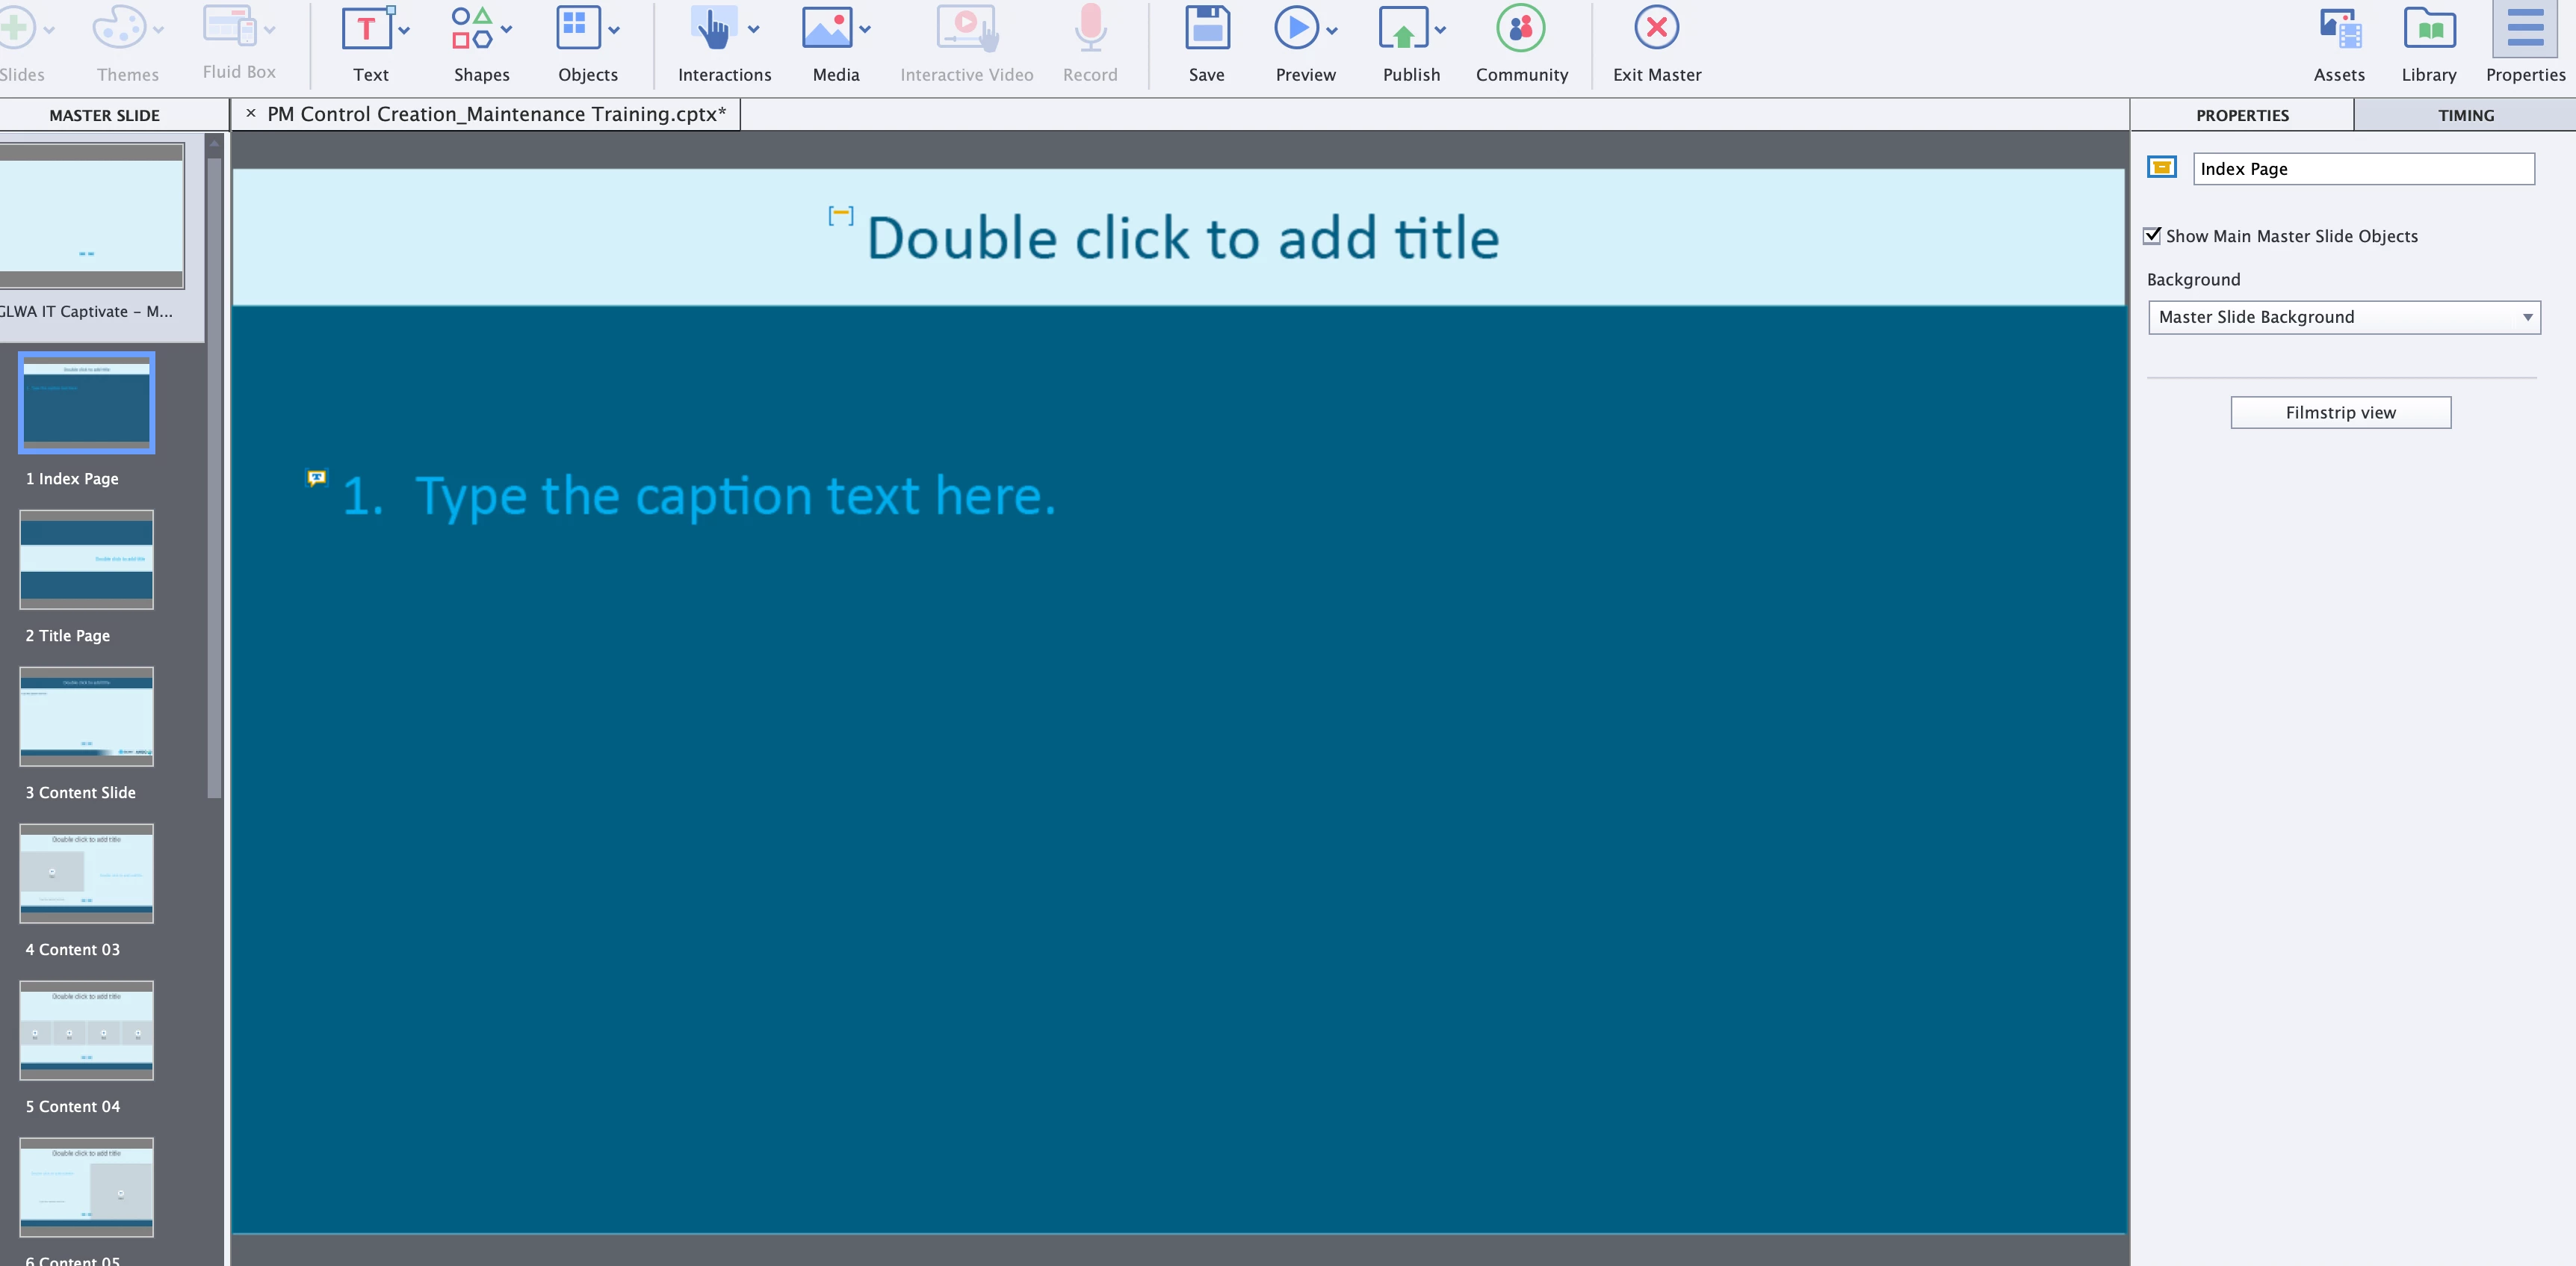Expand the Master Slide Background dropdown

[2343, 317]
